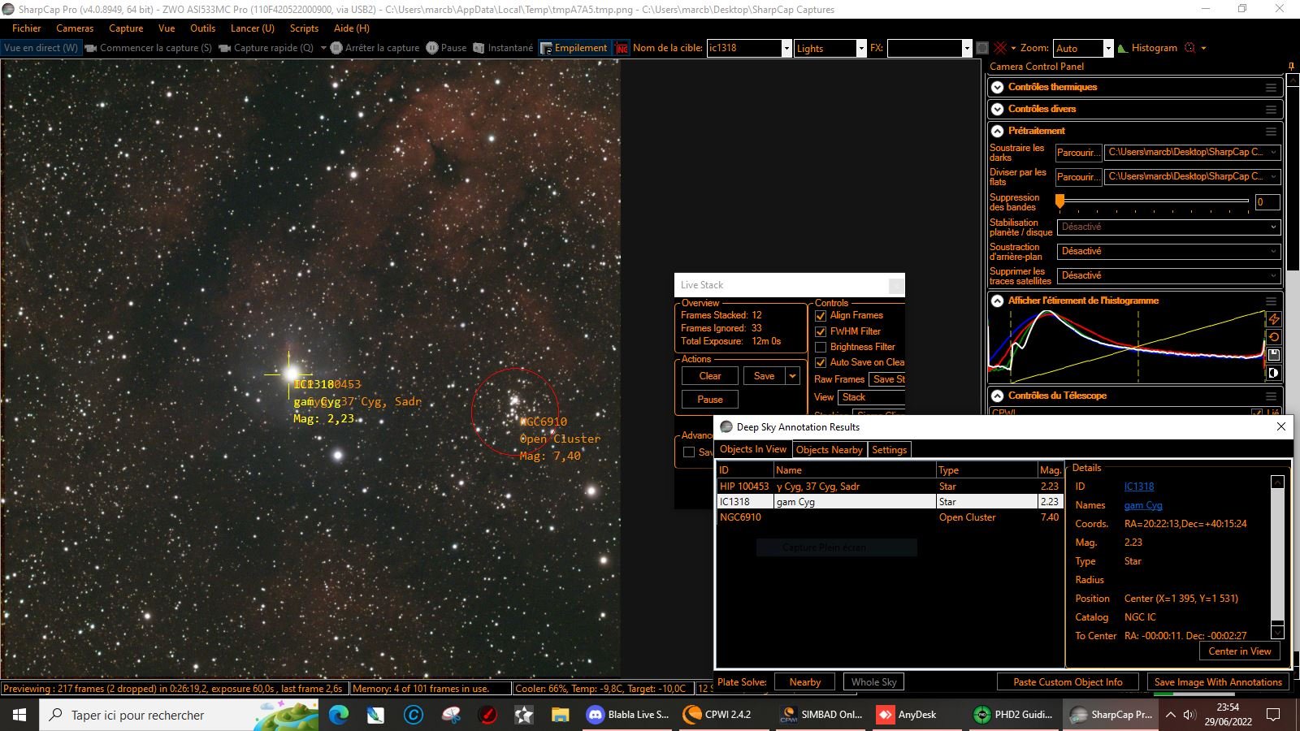
Task: Toggle the Lié checkbox in telescope controls
Action: (1257, 413)
